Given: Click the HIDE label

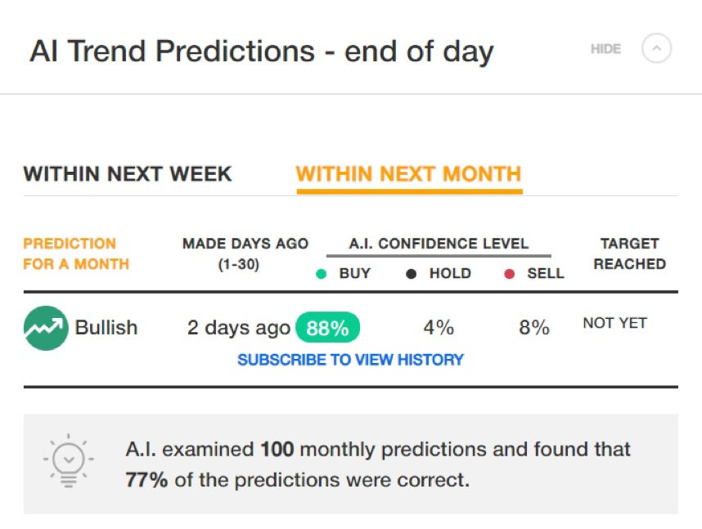Looking at the screenshot, I should pyautogui.click(x=605, y=49).
